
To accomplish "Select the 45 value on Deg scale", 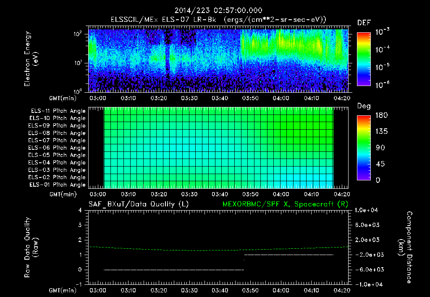I will tap(380, 164).
